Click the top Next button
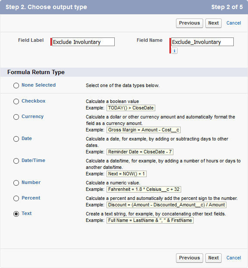This screenshot has height=268, width=248. [213, 23]
